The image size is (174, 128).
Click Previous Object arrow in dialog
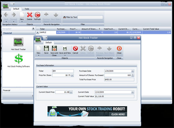coord(100,48)
